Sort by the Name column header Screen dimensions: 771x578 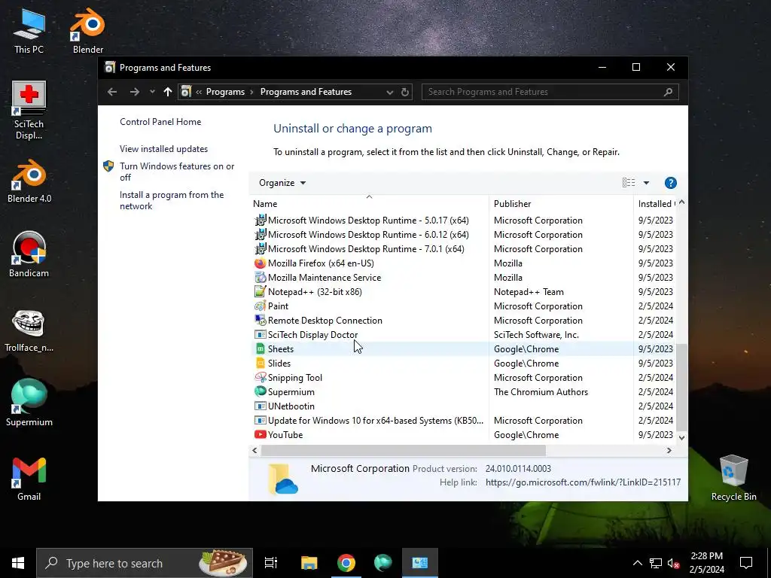tap(369, 203)
